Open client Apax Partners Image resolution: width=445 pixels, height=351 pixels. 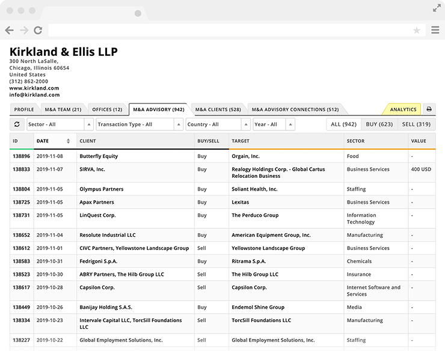click(96, 203)
